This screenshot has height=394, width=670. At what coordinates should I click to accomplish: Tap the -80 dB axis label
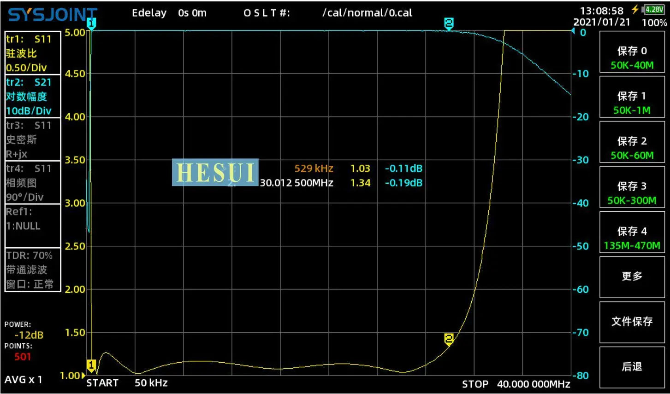tap(581, 375)
